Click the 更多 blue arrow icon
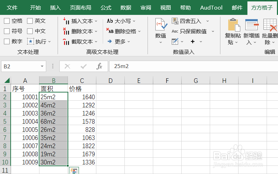278x174 pixels. [x=110, y=41]
